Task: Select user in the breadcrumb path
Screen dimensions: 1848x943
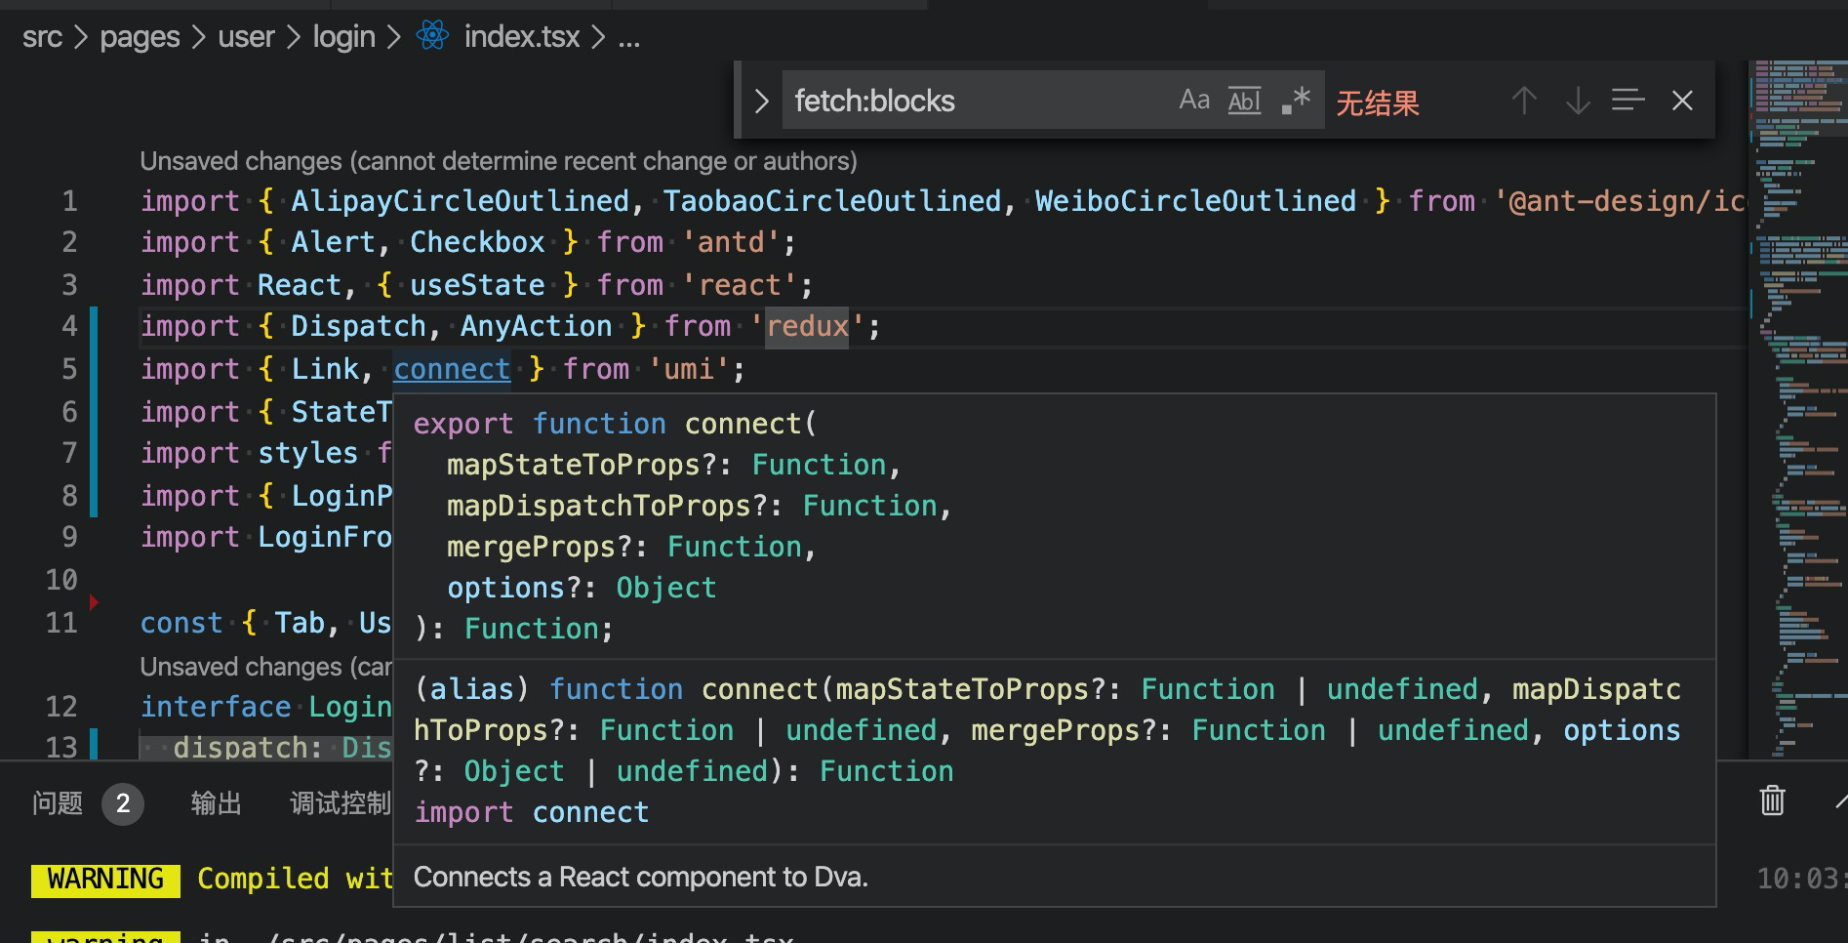Action: point(246,36)
